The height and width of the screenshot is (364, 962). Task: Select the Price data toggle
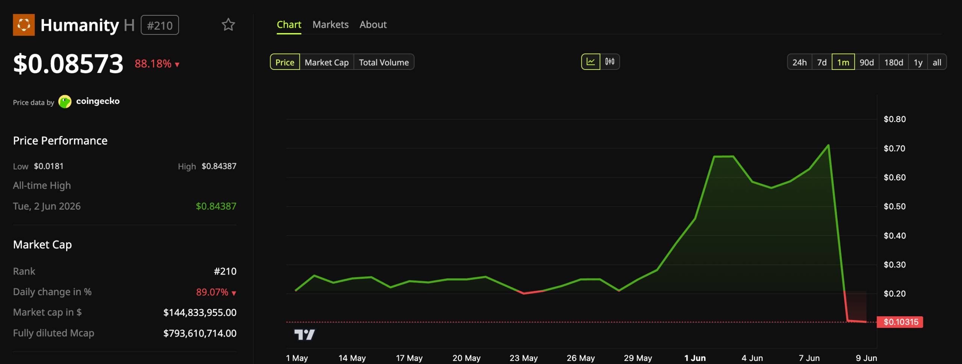(285, 62)
